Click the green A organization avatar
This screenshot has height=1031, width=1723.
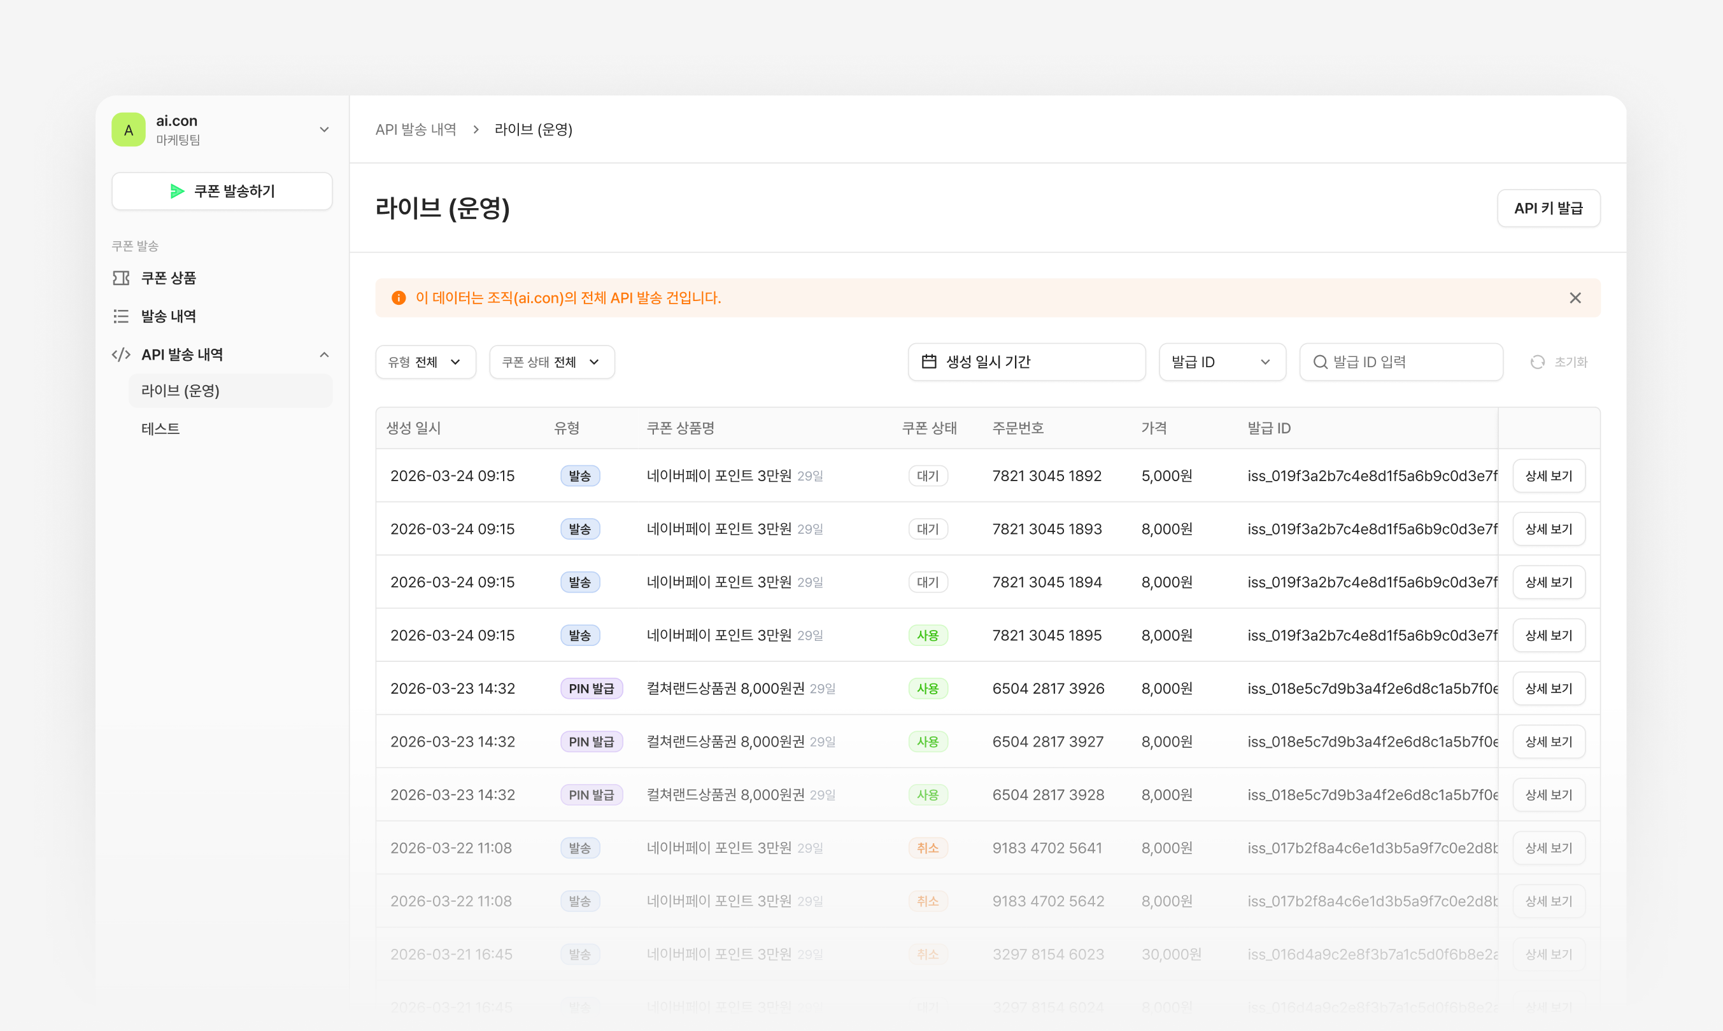(129, 130)
